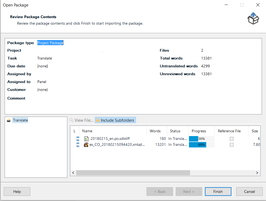This screenshot has width=266, height=201.
Task: Minimize the Open Package window
Action: coord(226,5)
